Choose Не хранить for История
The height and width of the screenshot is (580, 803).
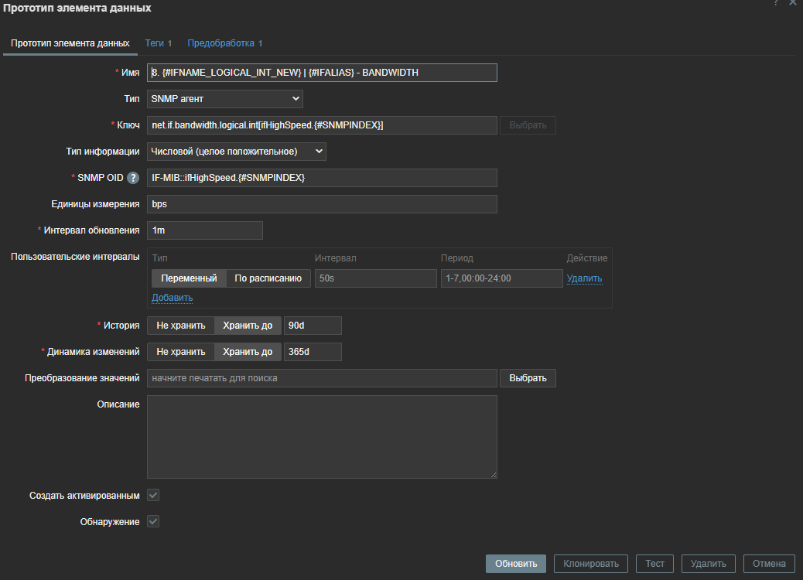pyautogui.click(x=181, y=326)
